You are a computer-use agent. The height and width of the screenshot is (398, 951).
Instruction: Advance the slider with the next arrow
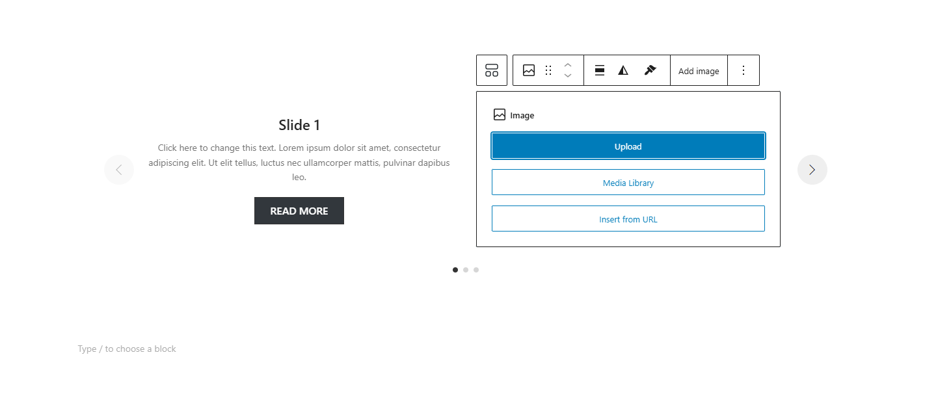pos(812,169)
